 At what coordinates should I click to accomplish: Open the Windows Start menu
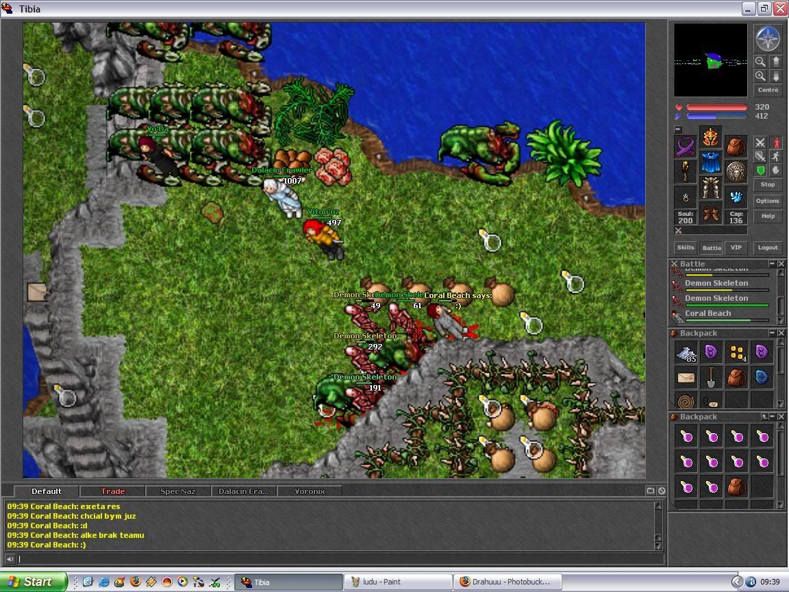click(x=33, y=582)
